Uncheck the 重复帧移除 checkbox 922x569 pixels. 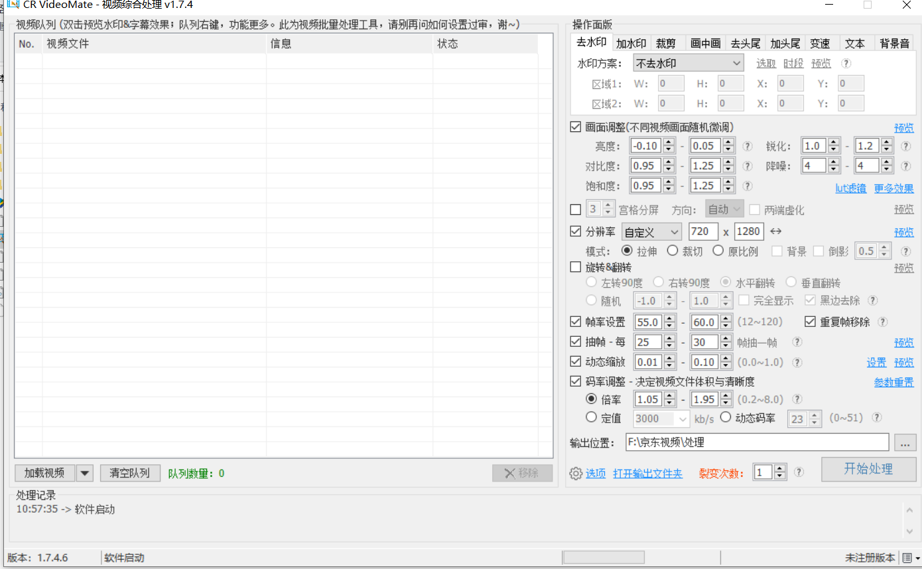point(810,322)
